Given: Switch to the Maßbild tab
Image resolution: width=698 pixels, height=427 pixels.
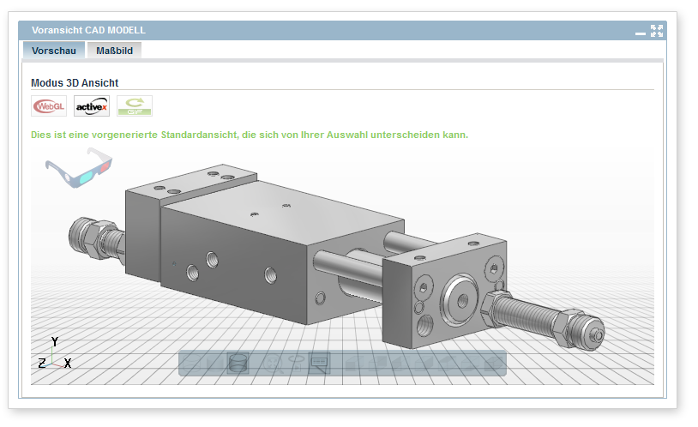Looking at the screenshot, I should click(x=114, y=51).
